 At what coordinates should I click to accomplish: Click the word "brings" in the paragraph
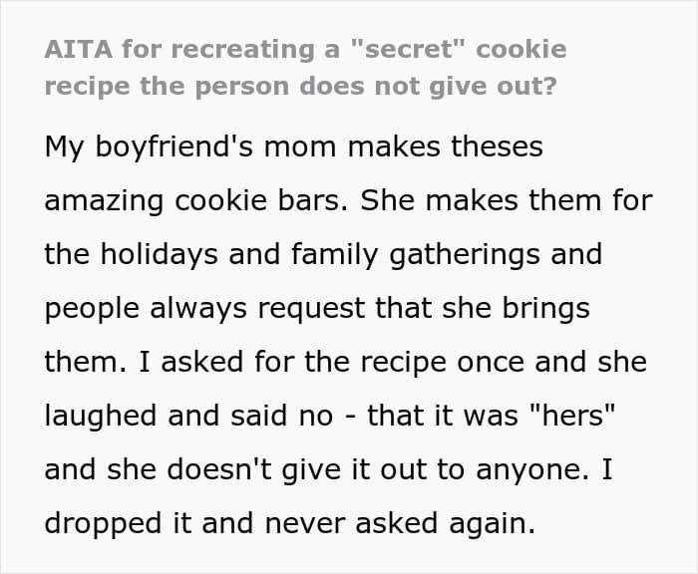[543, 308]
